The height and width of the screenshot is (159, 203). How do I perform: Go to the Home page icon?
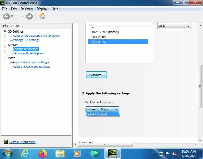42,16
